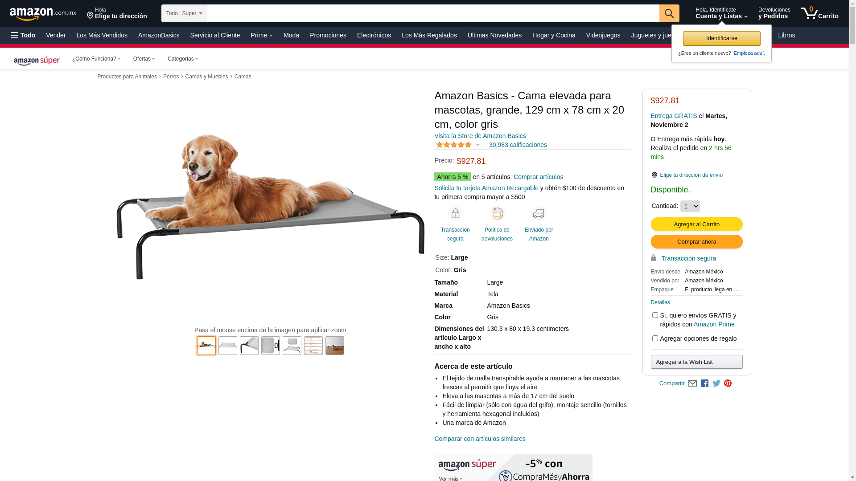Viewport: 856px width, 481px height.
Task: Click the magnifying glass search button
Action: pyautogui.click(x=669, y=13)
